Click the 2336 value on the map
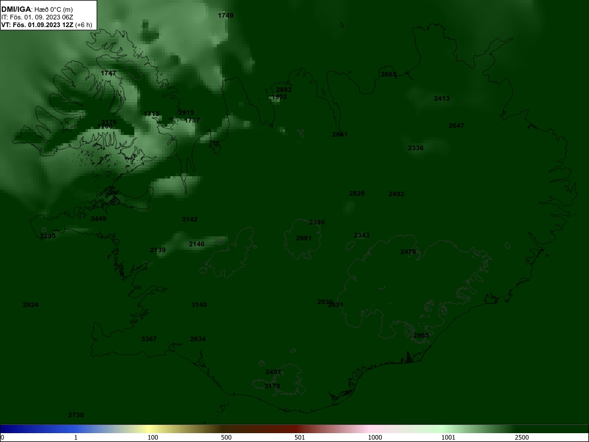589x442 pixels. 416,148
